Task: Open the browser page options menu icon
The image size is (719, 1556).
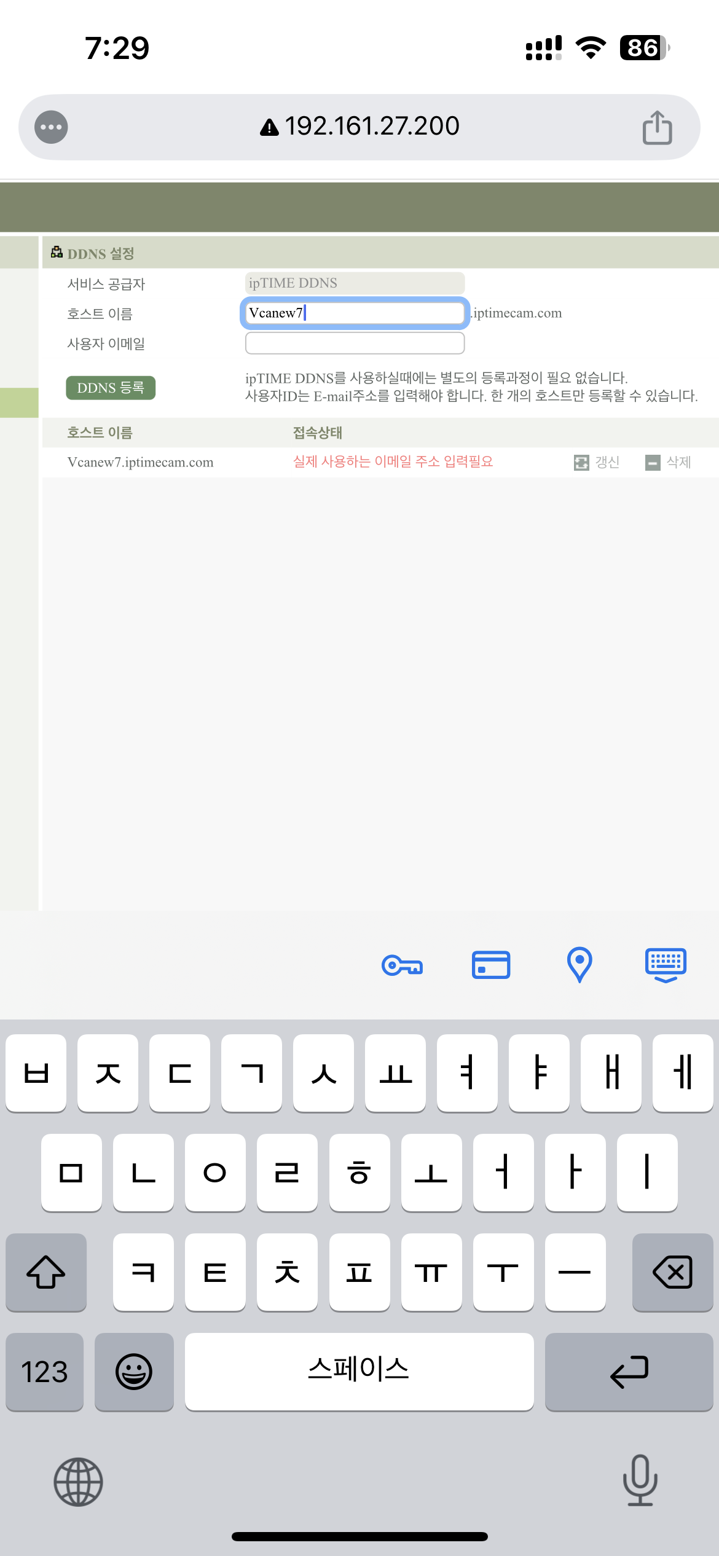Action: click(x=51, y=127)
